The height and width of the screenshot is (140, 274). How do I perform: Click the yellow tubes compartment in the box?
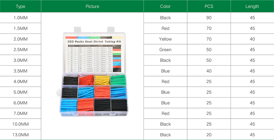coord(102,80)
